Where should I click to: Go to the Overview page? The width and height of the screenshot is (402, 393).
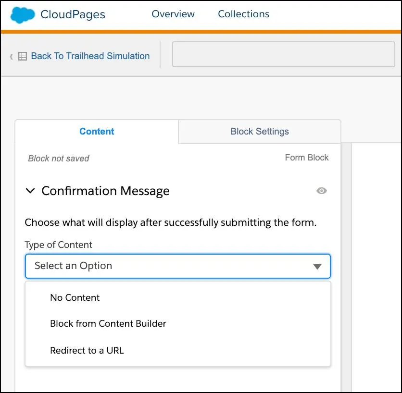tap(173, 14)
